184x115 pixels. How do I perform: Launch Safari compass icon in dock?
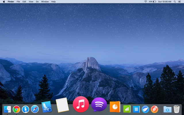(x=35, y=109)
